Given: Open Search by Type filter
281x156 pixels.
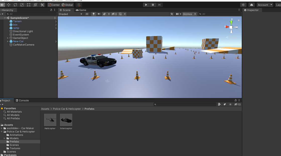Looking at the screenshot, I should point(219,104).
